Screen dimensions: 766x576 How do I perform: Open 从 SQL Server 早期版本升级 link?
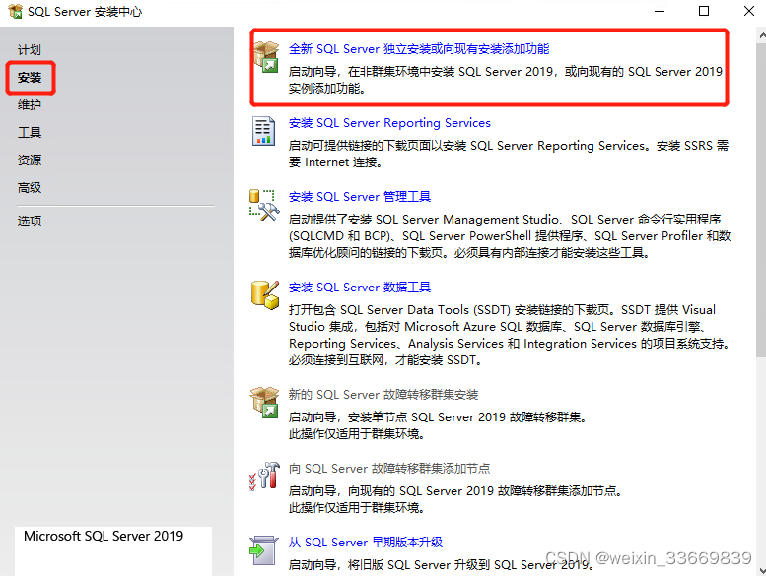pos(366,543)
